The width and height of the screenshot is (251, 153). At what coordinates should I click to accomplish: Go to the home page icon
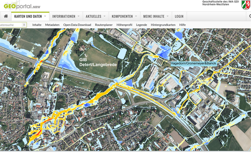click(x=6, y=16)
